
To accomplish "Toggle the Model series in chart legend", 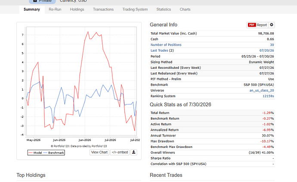I will [35, 153].
